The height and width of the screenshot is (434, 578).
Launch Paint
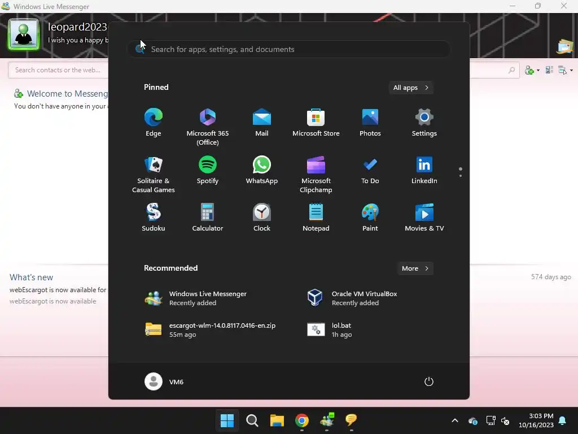point(370,218)
